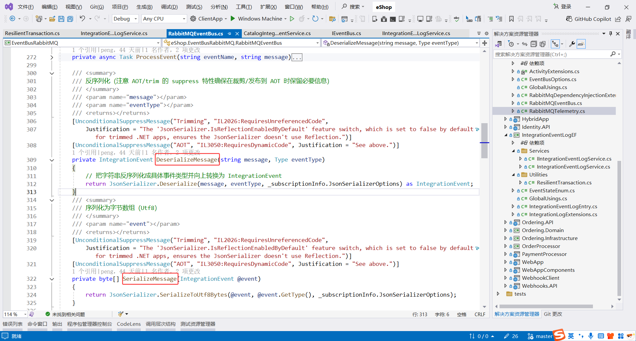
Task: Close the RabbitMQEventBus.cs tab
Action: click(x=237, y=33)
